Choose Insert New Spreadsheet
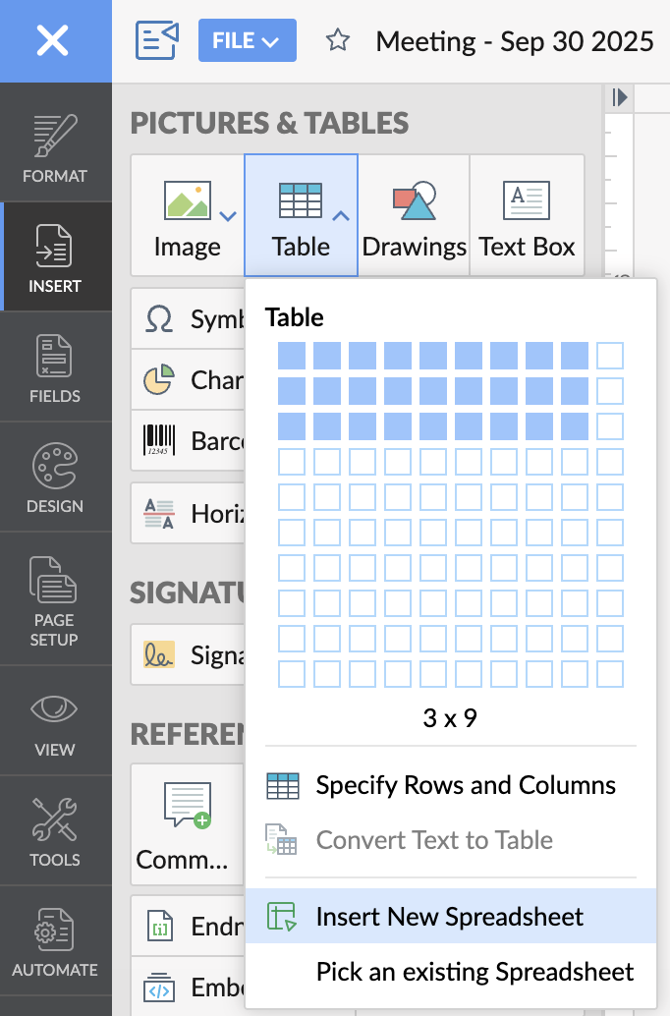The height and width of the screenshot is (1016, 670). [x=449, y=917]
